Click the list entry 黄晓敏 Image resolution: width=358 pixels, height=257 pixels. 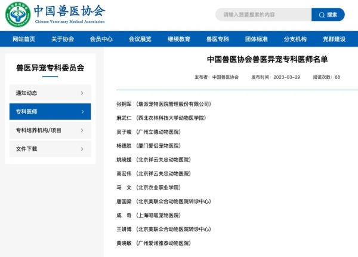(x=153, y=243)
